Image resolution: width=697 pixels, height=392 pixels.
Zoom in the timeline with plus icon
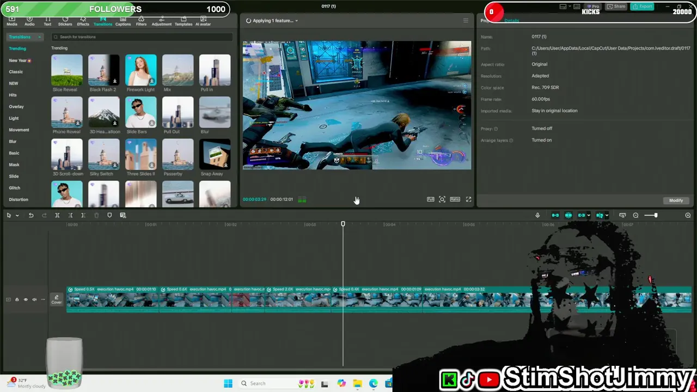tap(688, 216)
